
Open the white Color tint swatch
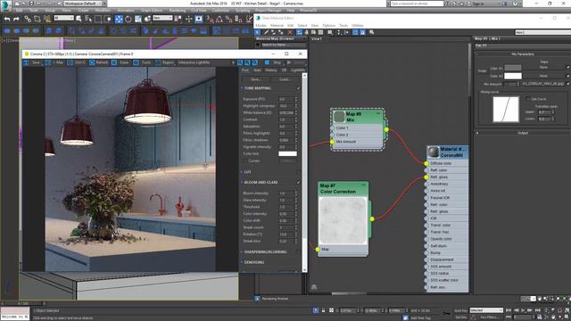(287, 154)
